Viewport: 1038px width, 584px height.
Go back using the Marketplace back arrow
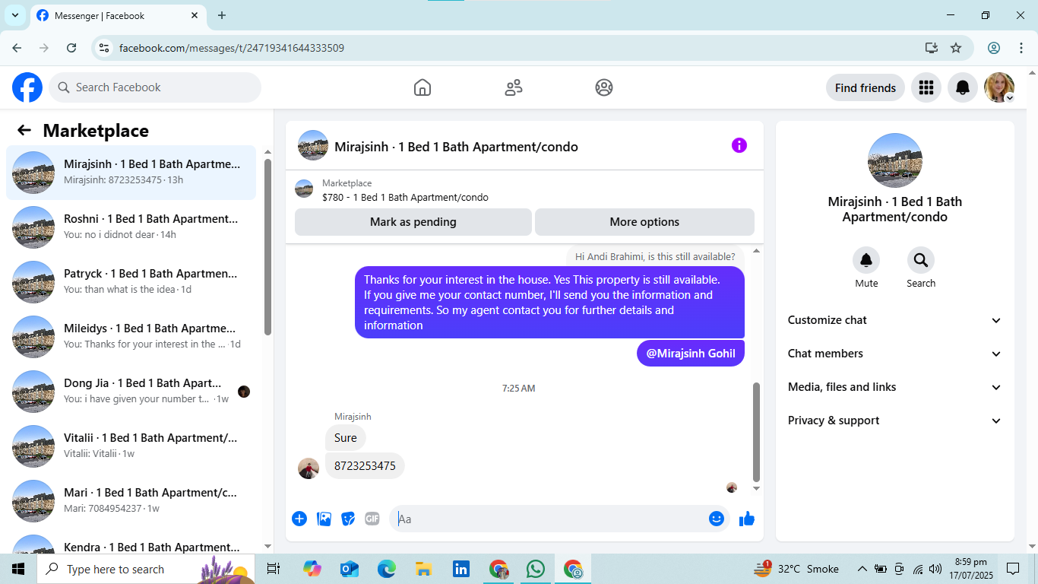[x=24, y=130]
